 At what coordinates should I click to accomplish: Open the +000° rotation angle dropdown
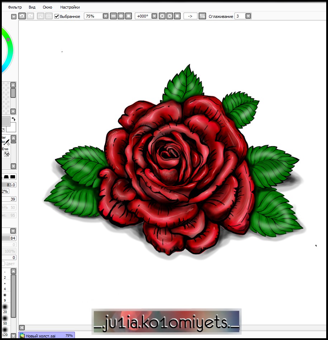point(154,16)
